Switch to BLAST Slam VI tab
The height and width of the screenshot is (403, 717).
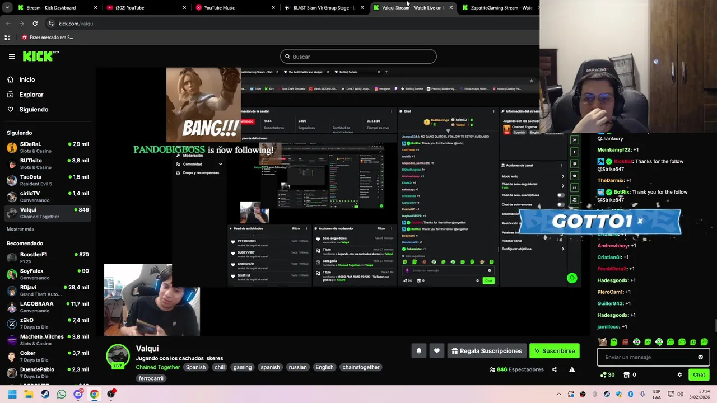(324, 8)
